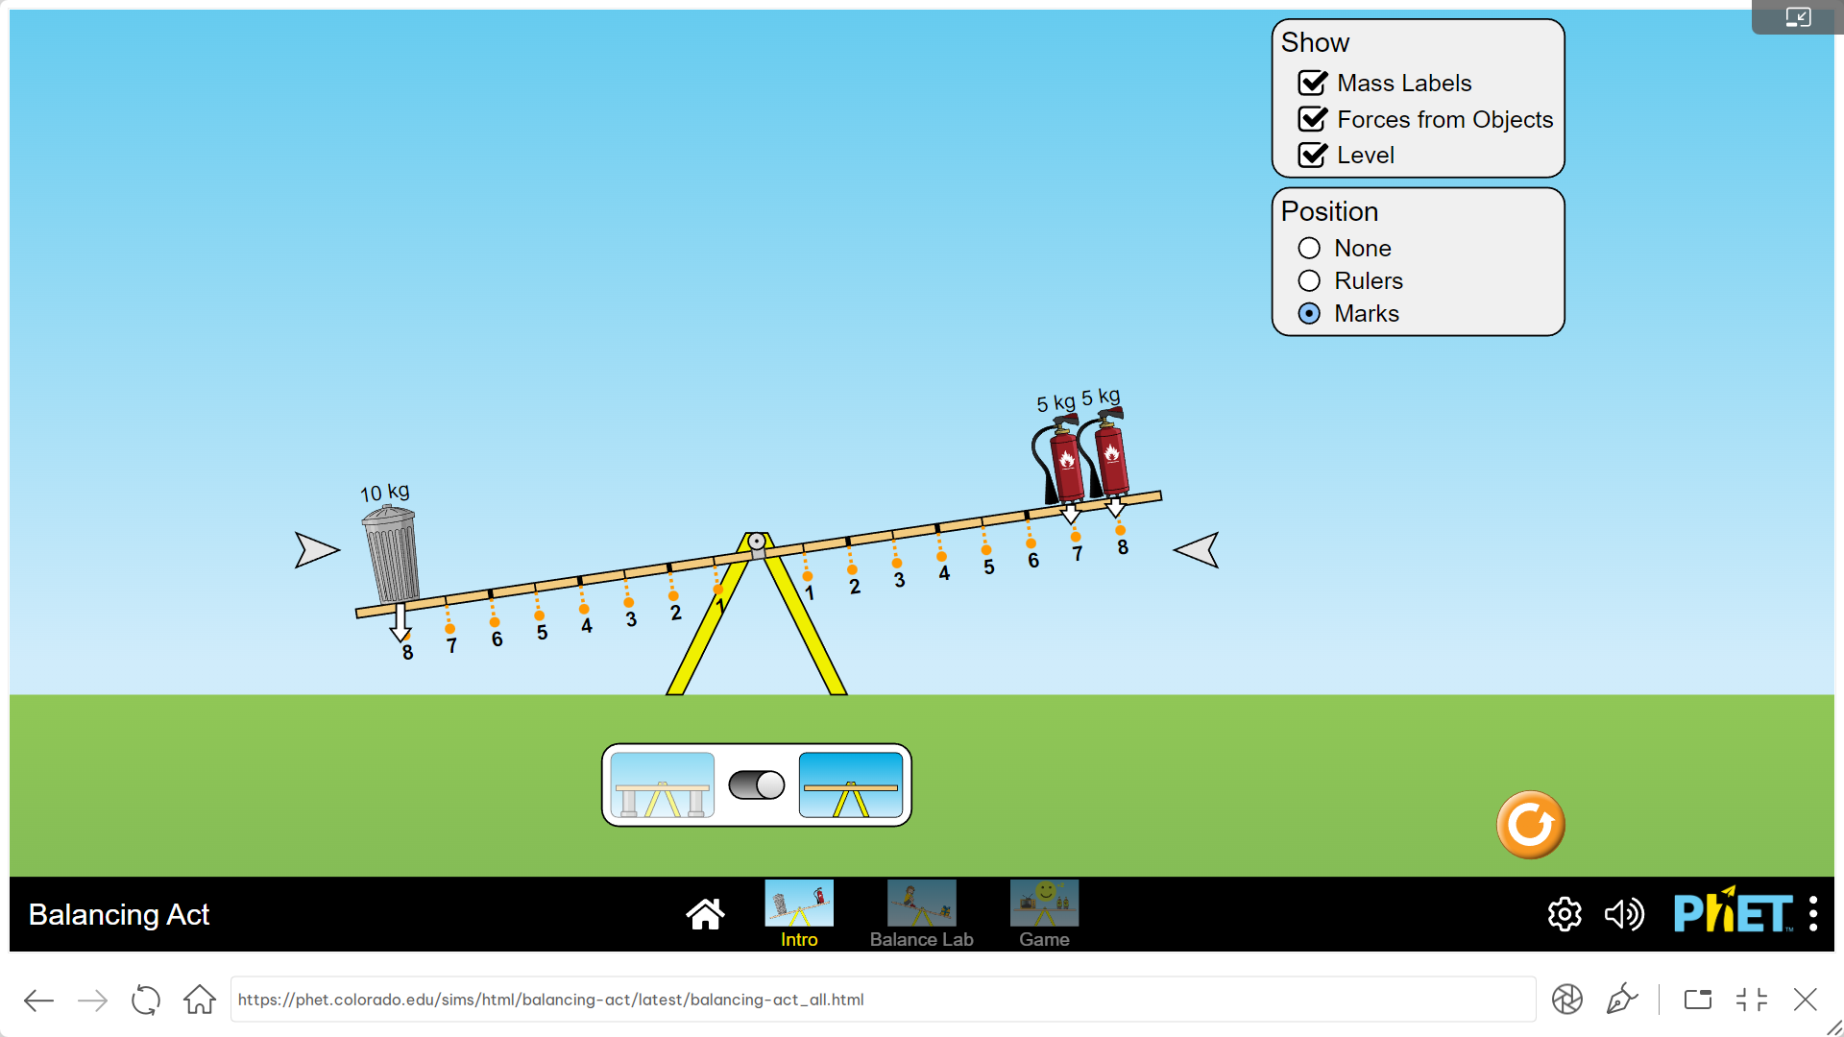Click the gray trash can mass

pyautogui.click(x=392, y=555)
